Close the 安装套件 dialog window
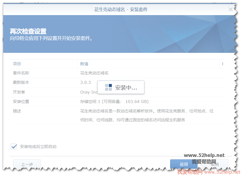The width and height of the screenshot is (242, 175). coord(230,9)
